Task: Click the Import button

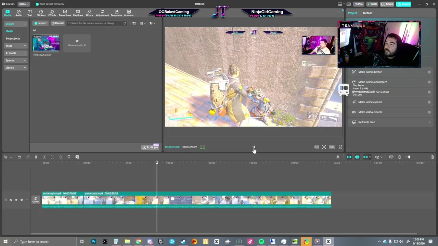Action: tap(40, 23)
